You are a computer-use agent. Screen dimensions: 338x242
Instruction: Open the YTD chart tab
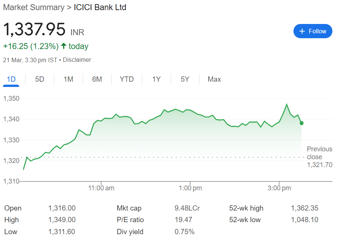[x=127, y=79]
